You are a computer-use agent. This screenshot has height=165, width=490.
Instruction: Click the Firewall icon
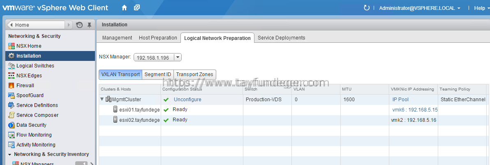coord(12,86)
